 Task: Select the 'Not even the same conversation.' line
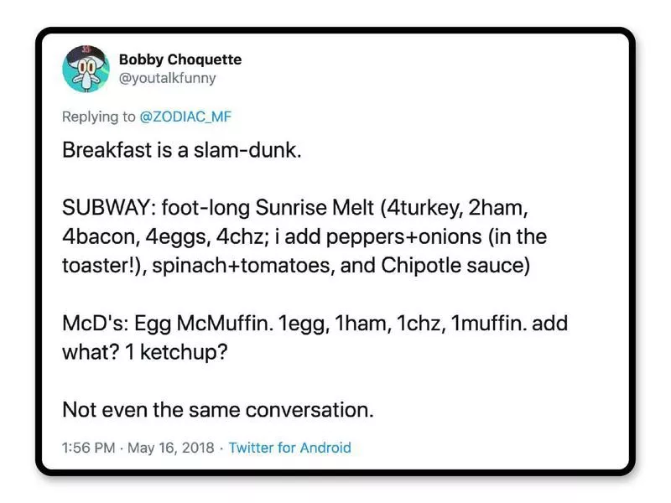click(x=217, y=411)
